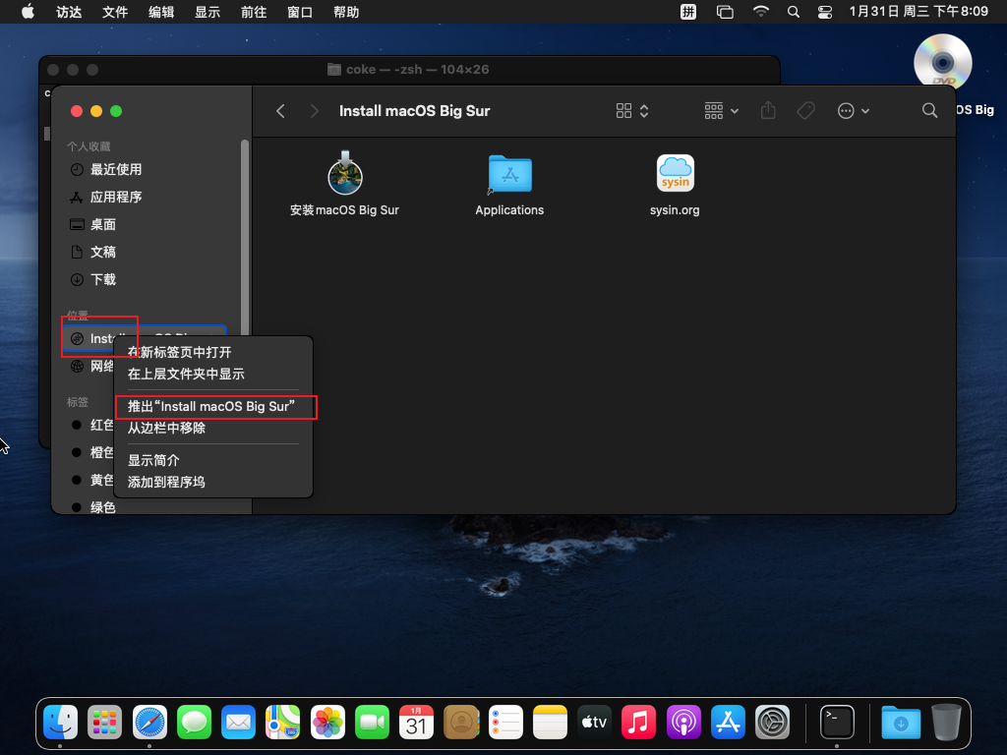Open Finder from the Dock
Image resolution: width=1007 pixels, height=755 pixels.
(x=60, y=722)
